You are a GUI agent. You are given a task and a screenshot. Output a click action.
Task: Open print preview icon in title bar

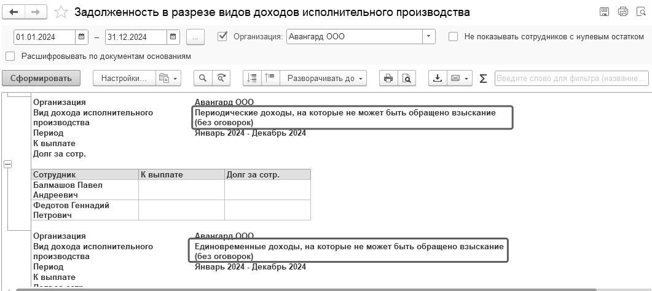pyautogui.click(x=641, y=12)
